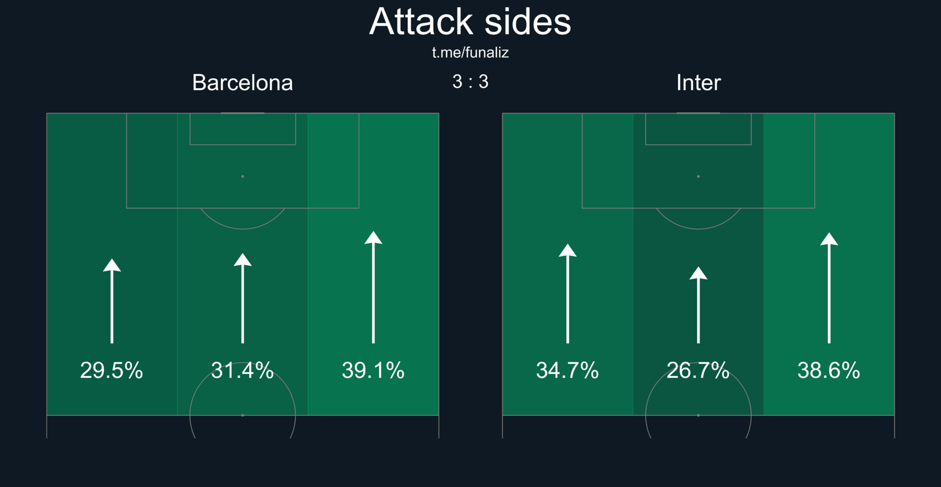Click Barcelona's center attack arrow

243,298
